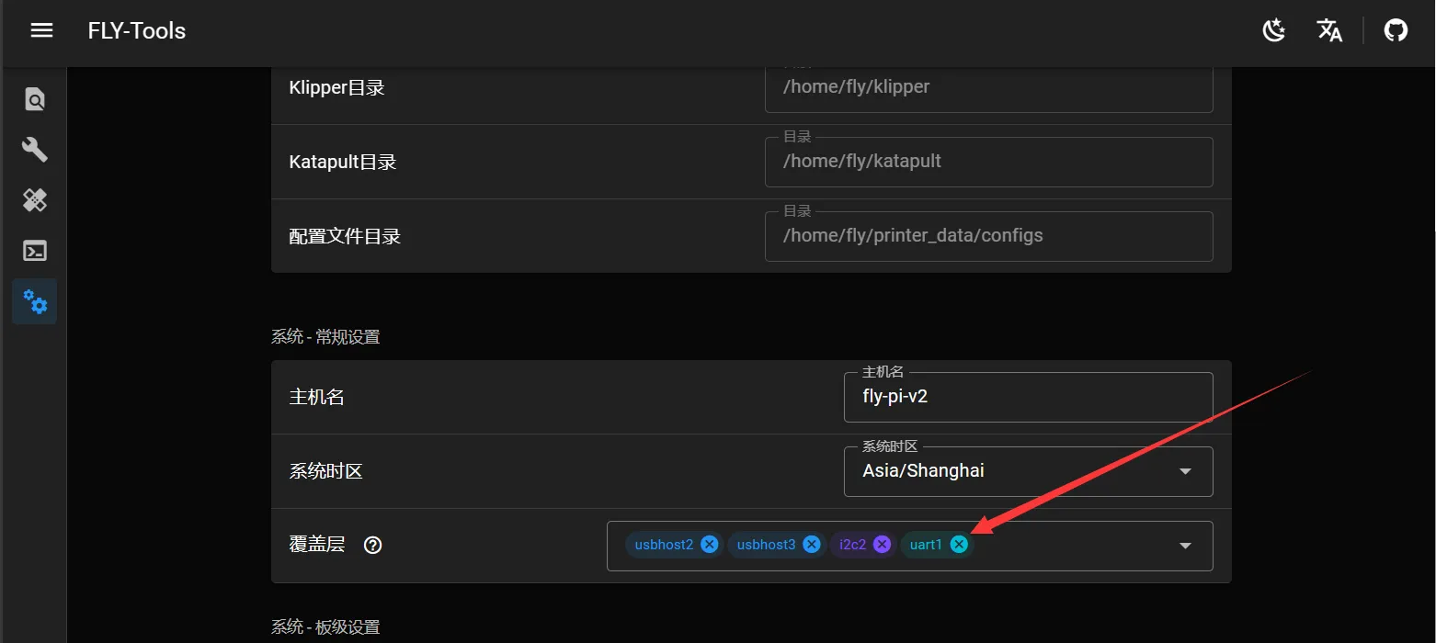Remove the usbhost2 overlay chip
The image size is (1436, 643).
(709, 545)
